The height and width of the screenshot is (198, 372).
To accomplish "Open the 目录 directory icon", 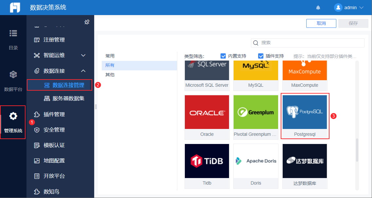I will 13,33.
